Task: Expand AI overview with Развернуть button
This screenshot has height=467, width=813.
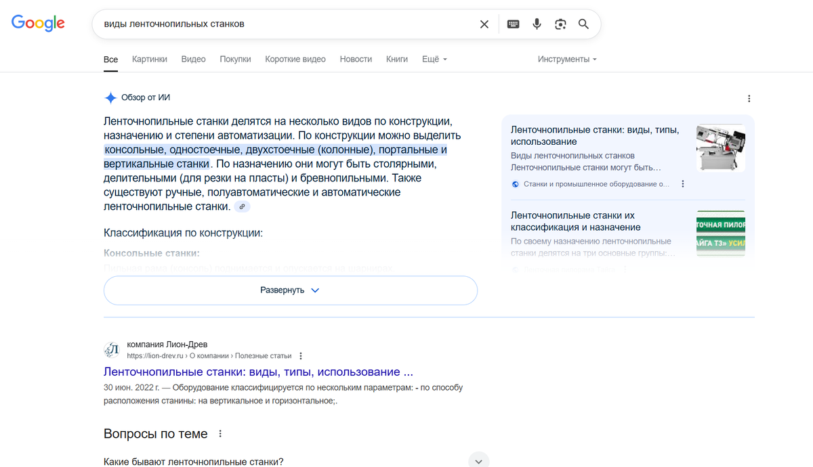Action: point(291,290)
